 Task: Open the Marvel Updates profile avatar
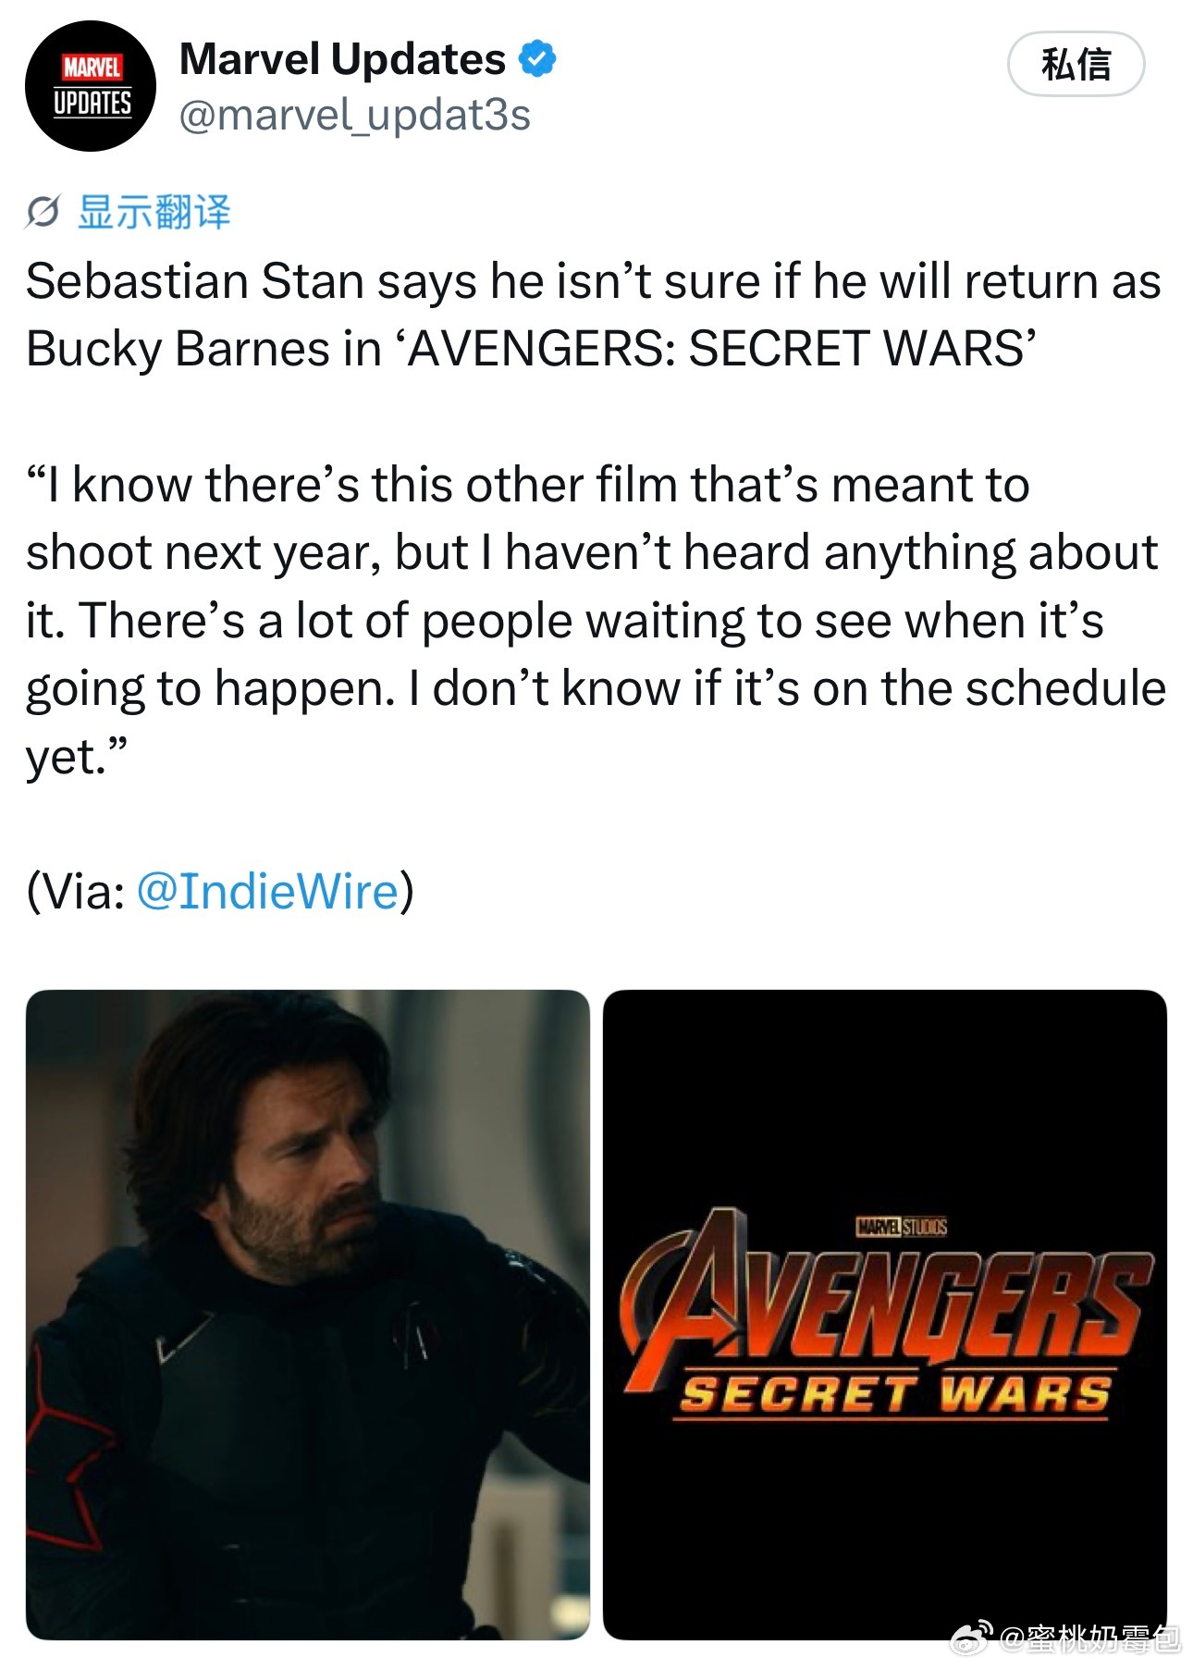click(91, 86)
